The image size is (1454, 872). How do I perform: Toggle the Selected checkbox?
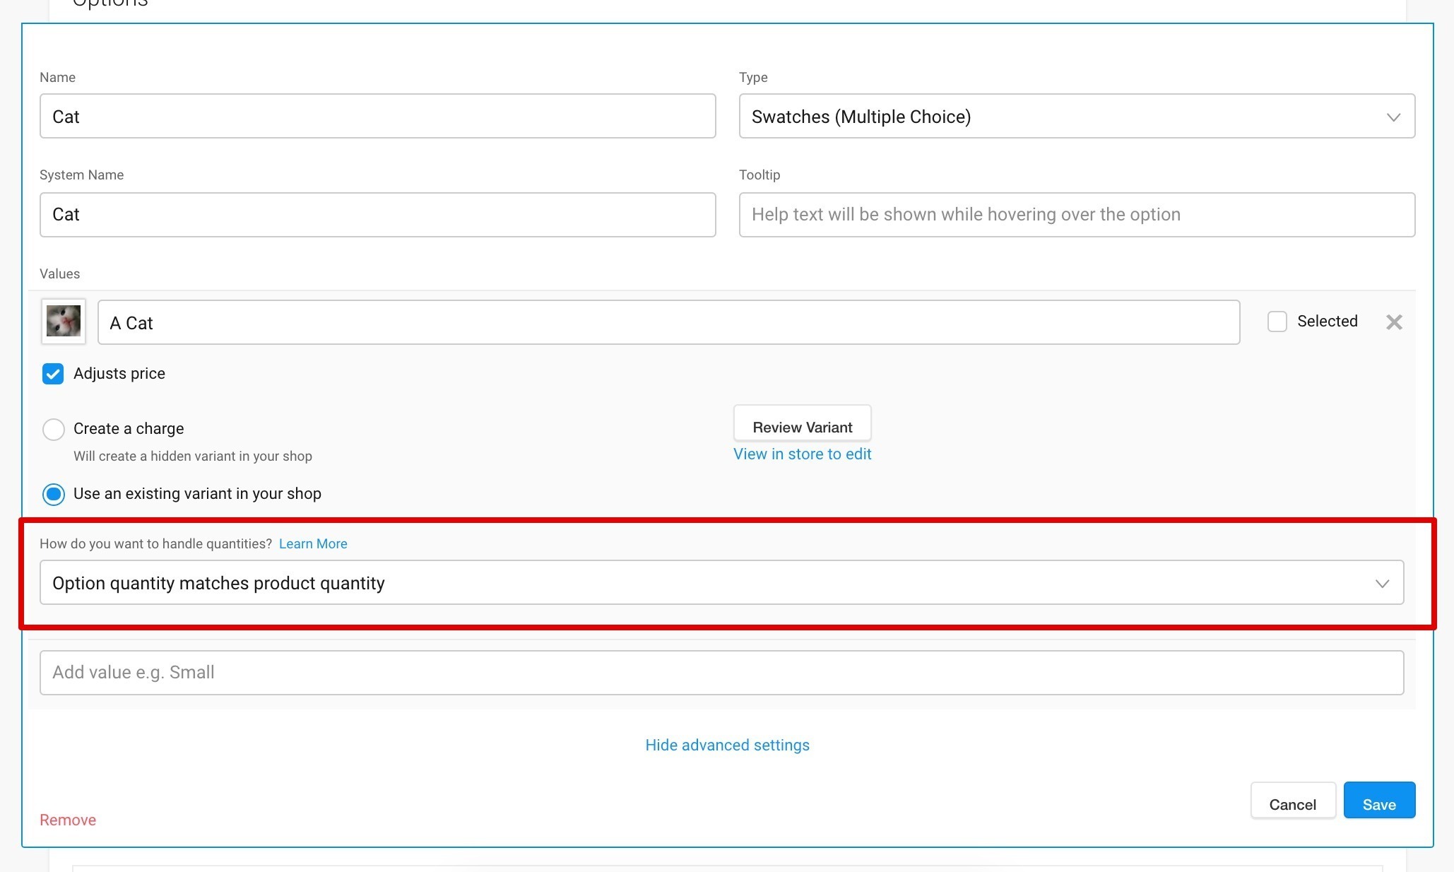click(1277, 322)
